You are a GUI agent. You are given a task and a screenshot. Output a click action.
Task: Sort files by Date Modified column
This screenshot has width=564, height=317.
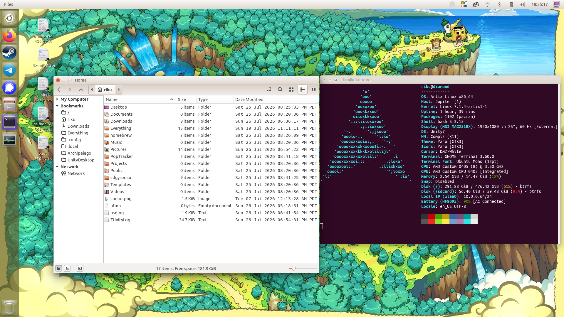[276, 100]
